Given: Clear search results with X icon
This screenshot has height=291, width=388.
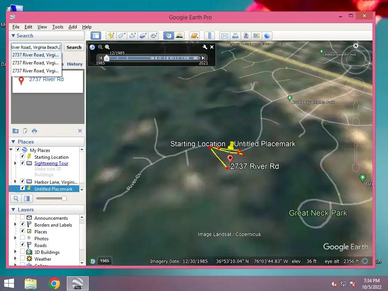Looking at the screenshot, I should [x=80, y=131].
